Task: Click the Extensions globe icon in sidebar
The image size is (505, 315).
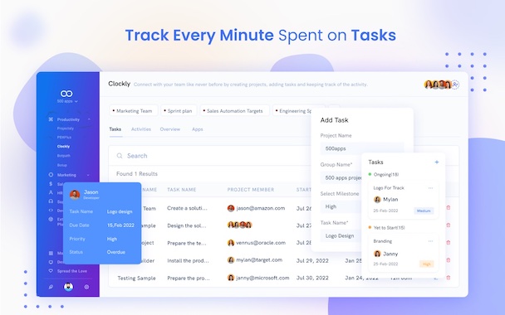Action: 51,219
